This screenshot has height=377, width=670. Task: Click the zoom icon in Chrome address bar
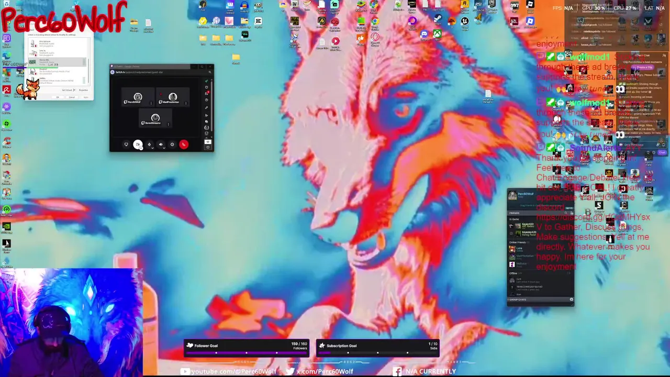[210, 72]
